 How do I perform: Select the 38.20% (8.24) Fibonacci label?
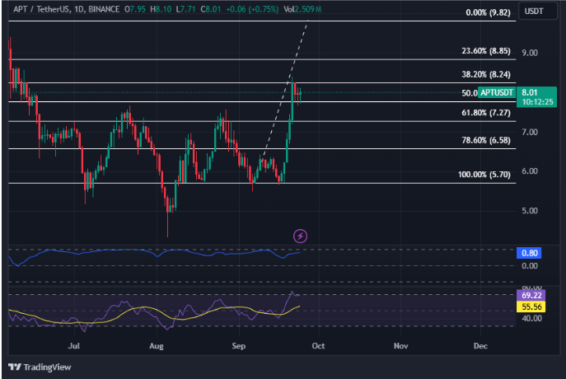pos(489,73)
